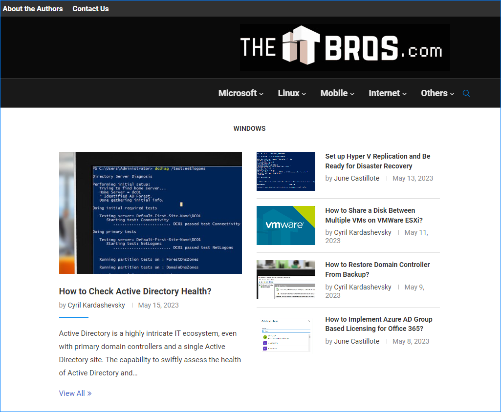Click the date May 8, 2023

pyautogui.click(x=411, y=341)
